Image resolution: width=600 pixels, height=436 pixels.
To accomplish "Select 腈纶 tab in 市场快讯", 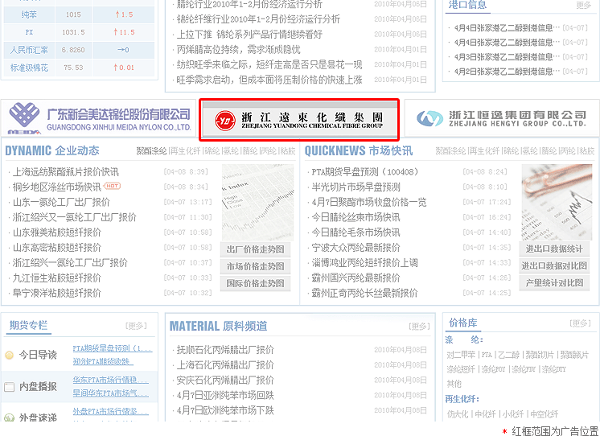I will click(549, 151).
